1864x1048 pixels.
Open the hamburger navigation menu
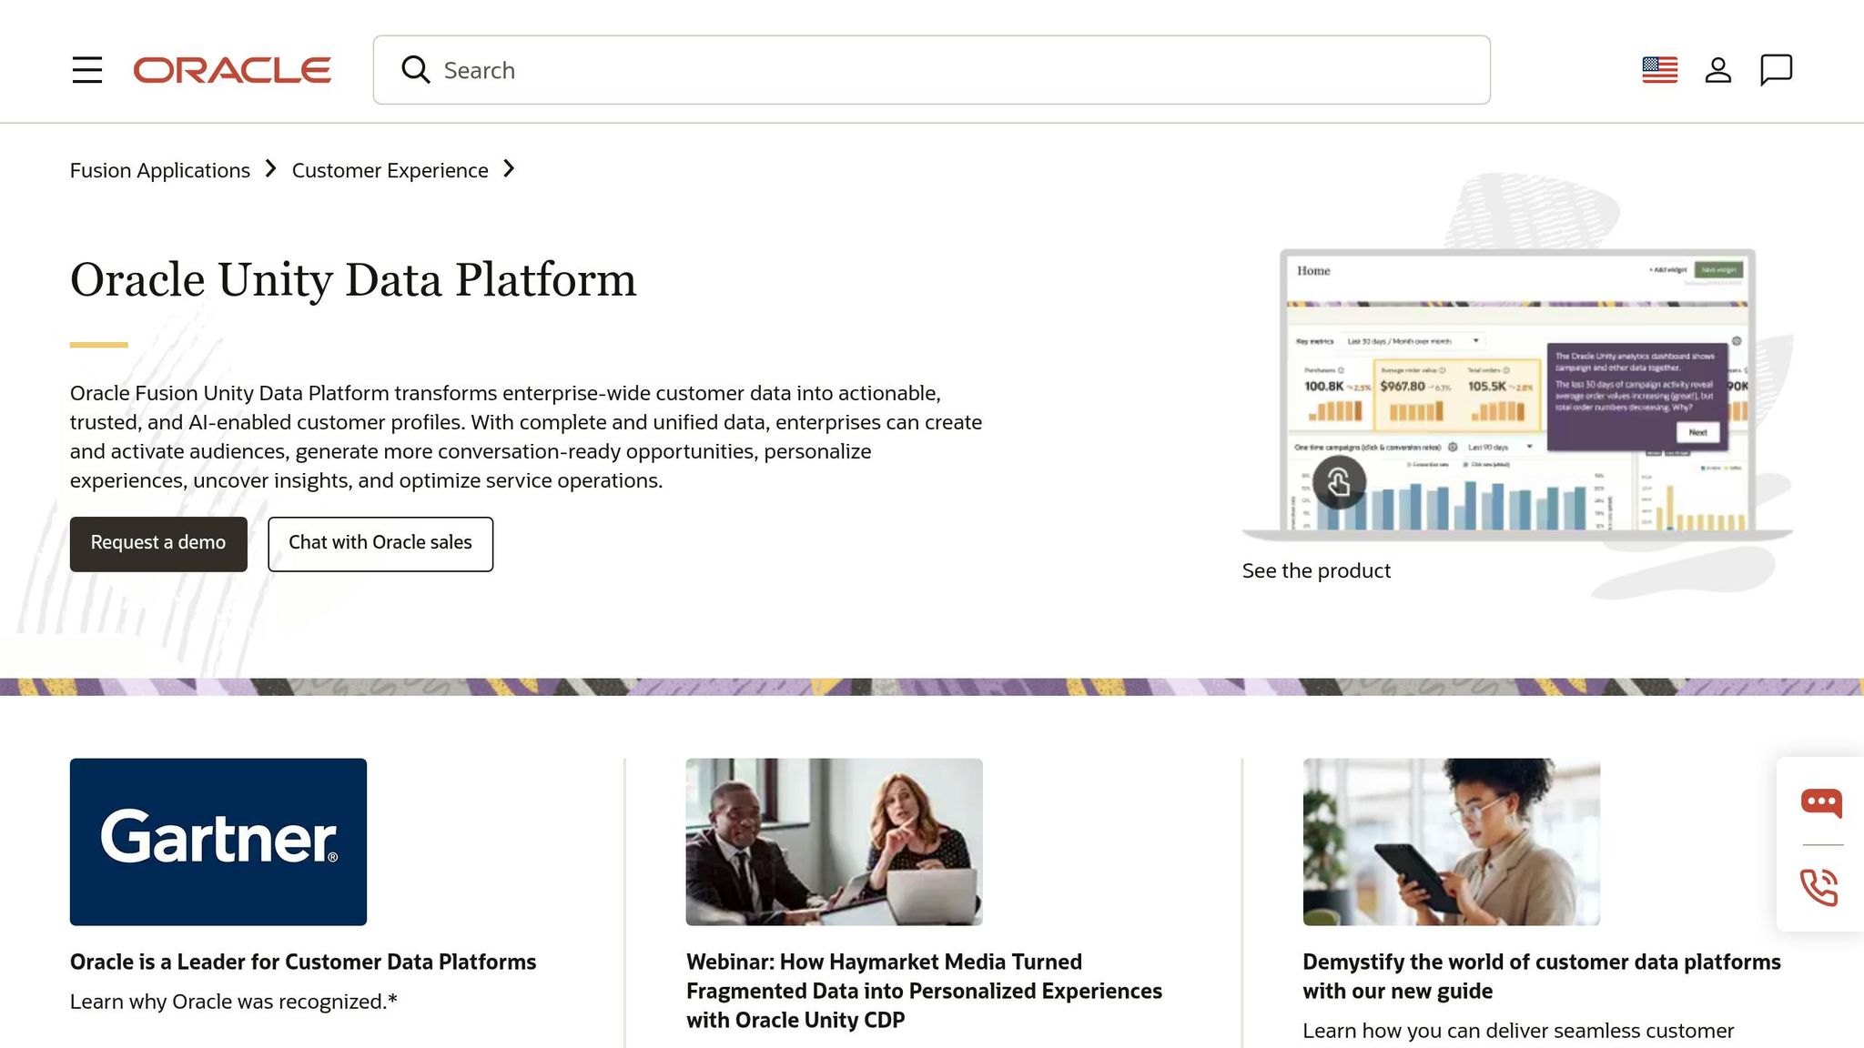click(87, 70)
